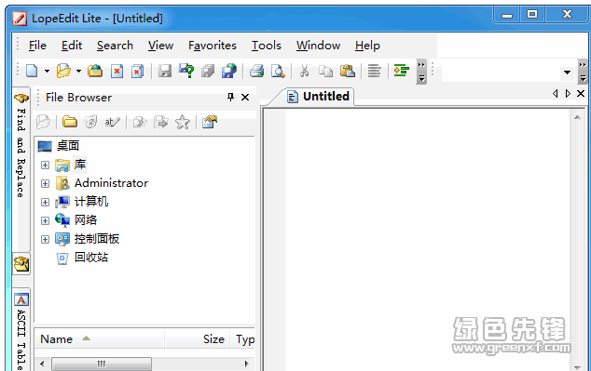Click the Save All stacked disks icon
591x371 pixels.
tap(208, 71)
